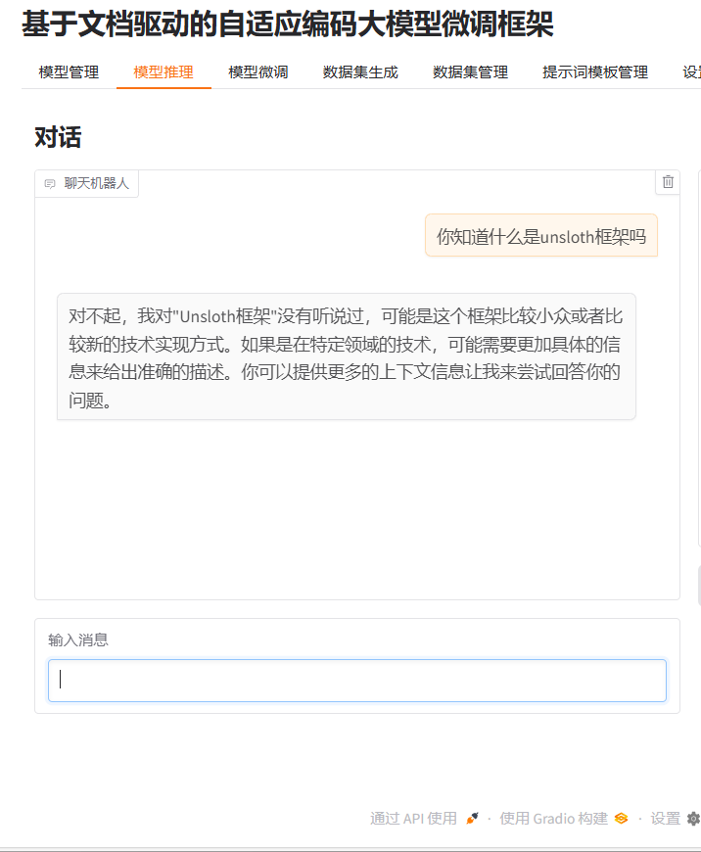Click the gear icon beside 设置 in footer
Image resolution: width=701 pixels, height=852 pixels.
tap(693, 819)
